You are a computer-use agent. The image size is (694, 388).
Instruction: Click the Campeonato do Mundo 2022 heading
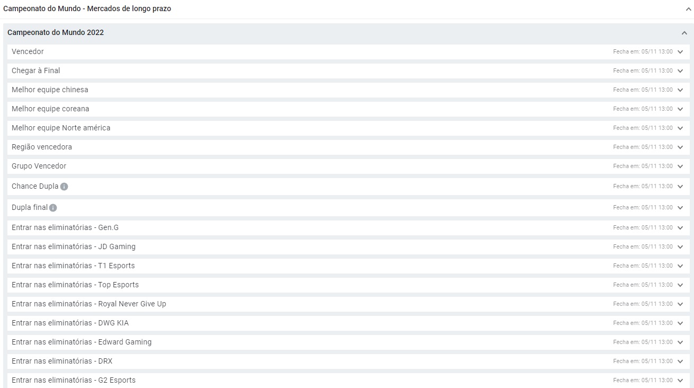(56, 33)
